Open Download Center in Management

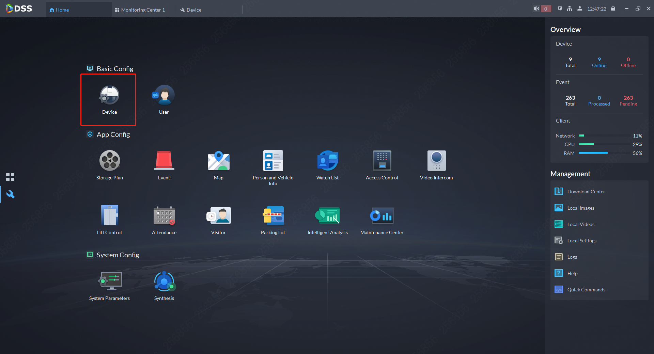click(x=586, y=192)
